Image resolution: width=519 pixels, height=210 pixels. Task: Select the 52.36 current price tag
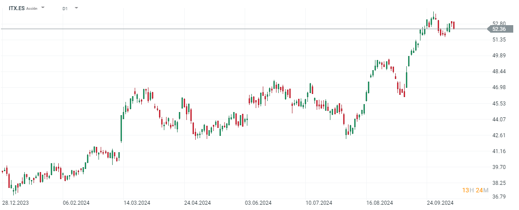499,29
